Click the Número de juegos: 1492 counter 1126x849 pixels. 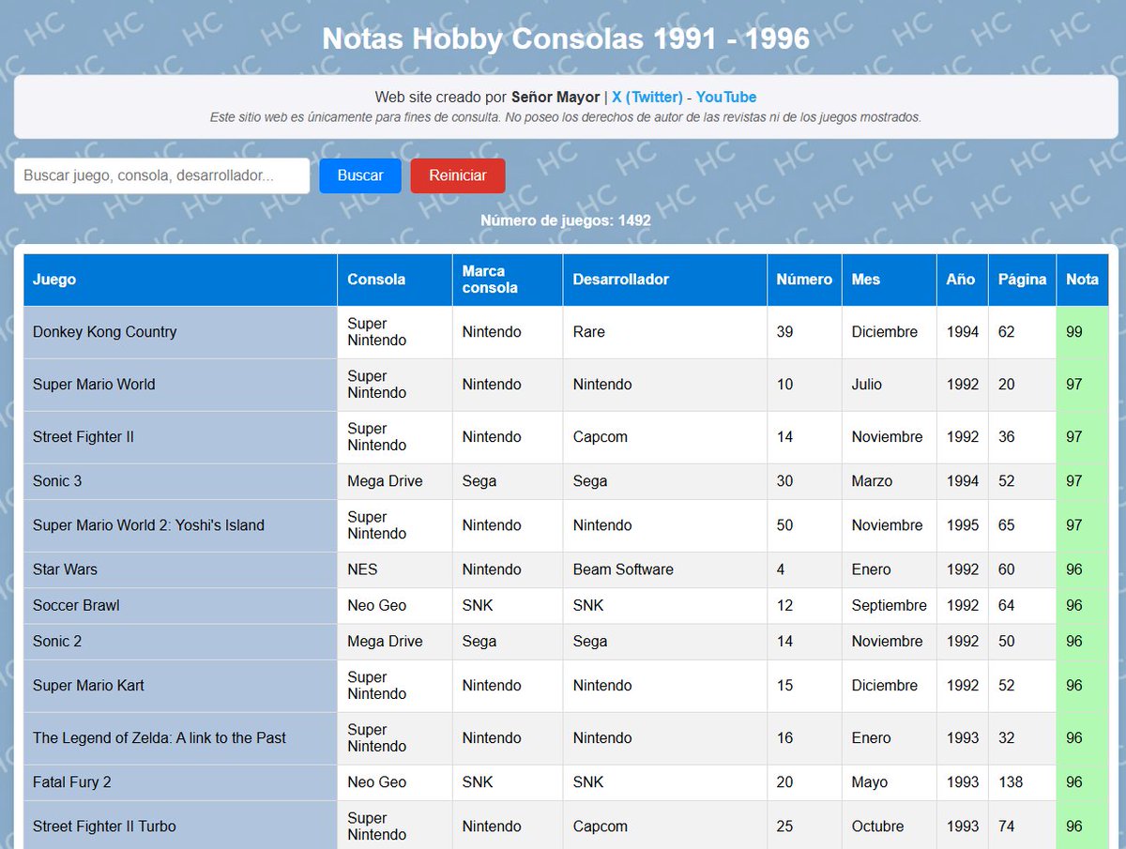click(566, 220)
